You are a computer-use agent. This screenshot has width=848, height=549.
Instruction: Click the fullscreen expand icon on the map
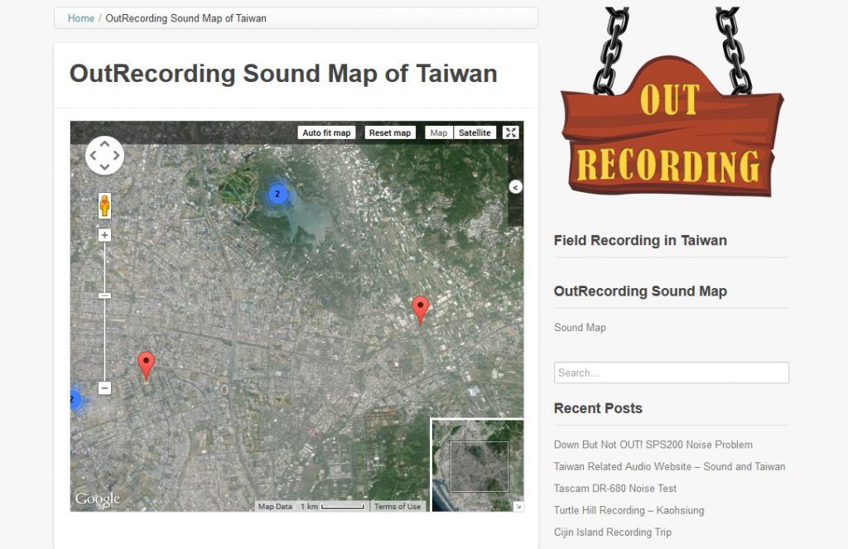point(511,132)
